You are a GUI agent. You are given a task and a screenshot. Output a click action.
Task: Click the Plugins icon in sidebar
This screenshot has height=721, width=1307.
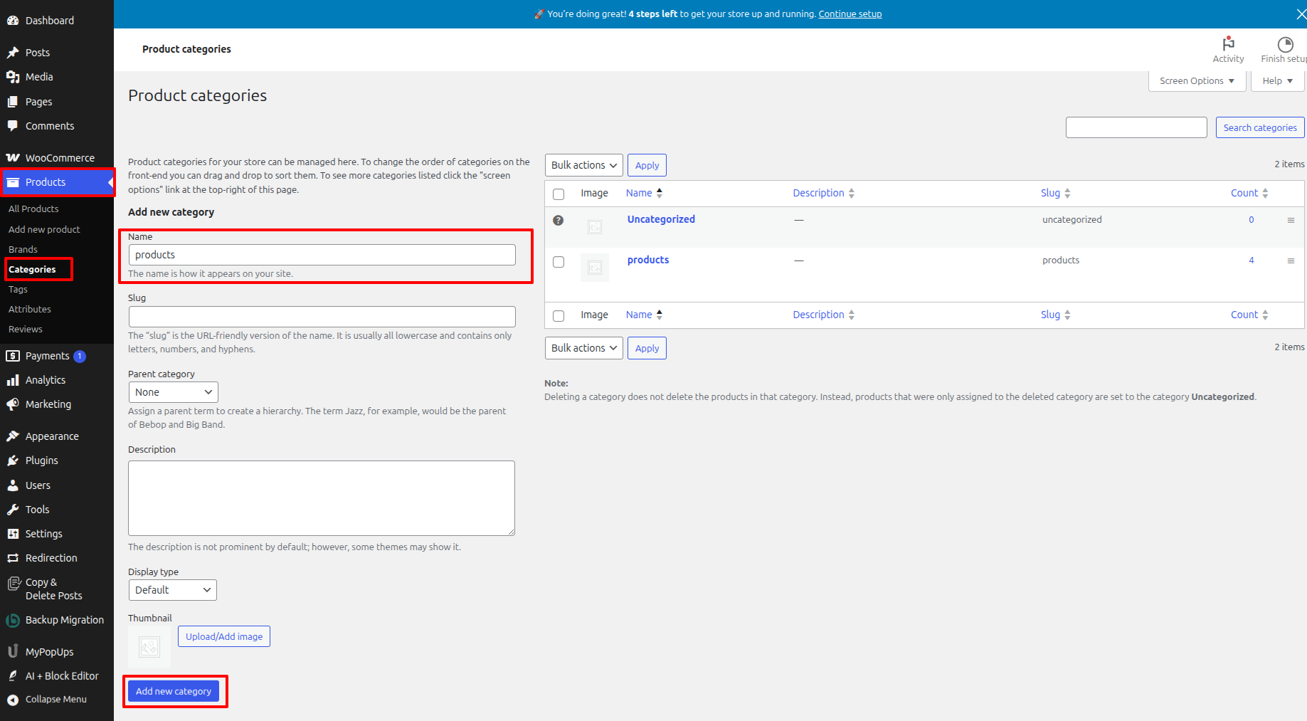click(x=13, y=461)
